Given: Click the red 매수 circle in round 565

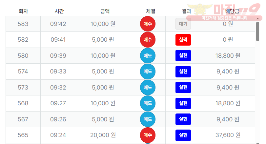Looking at the screenshot, I should 148,135.
